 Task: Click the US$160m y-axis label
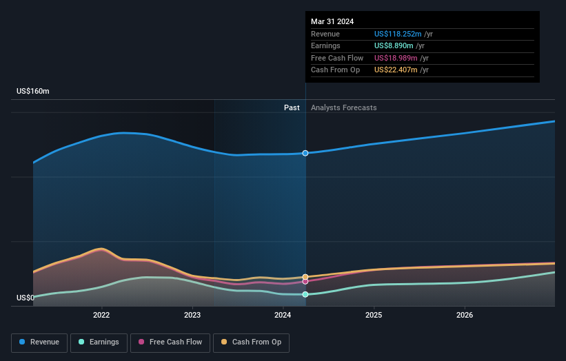(33, 91)
